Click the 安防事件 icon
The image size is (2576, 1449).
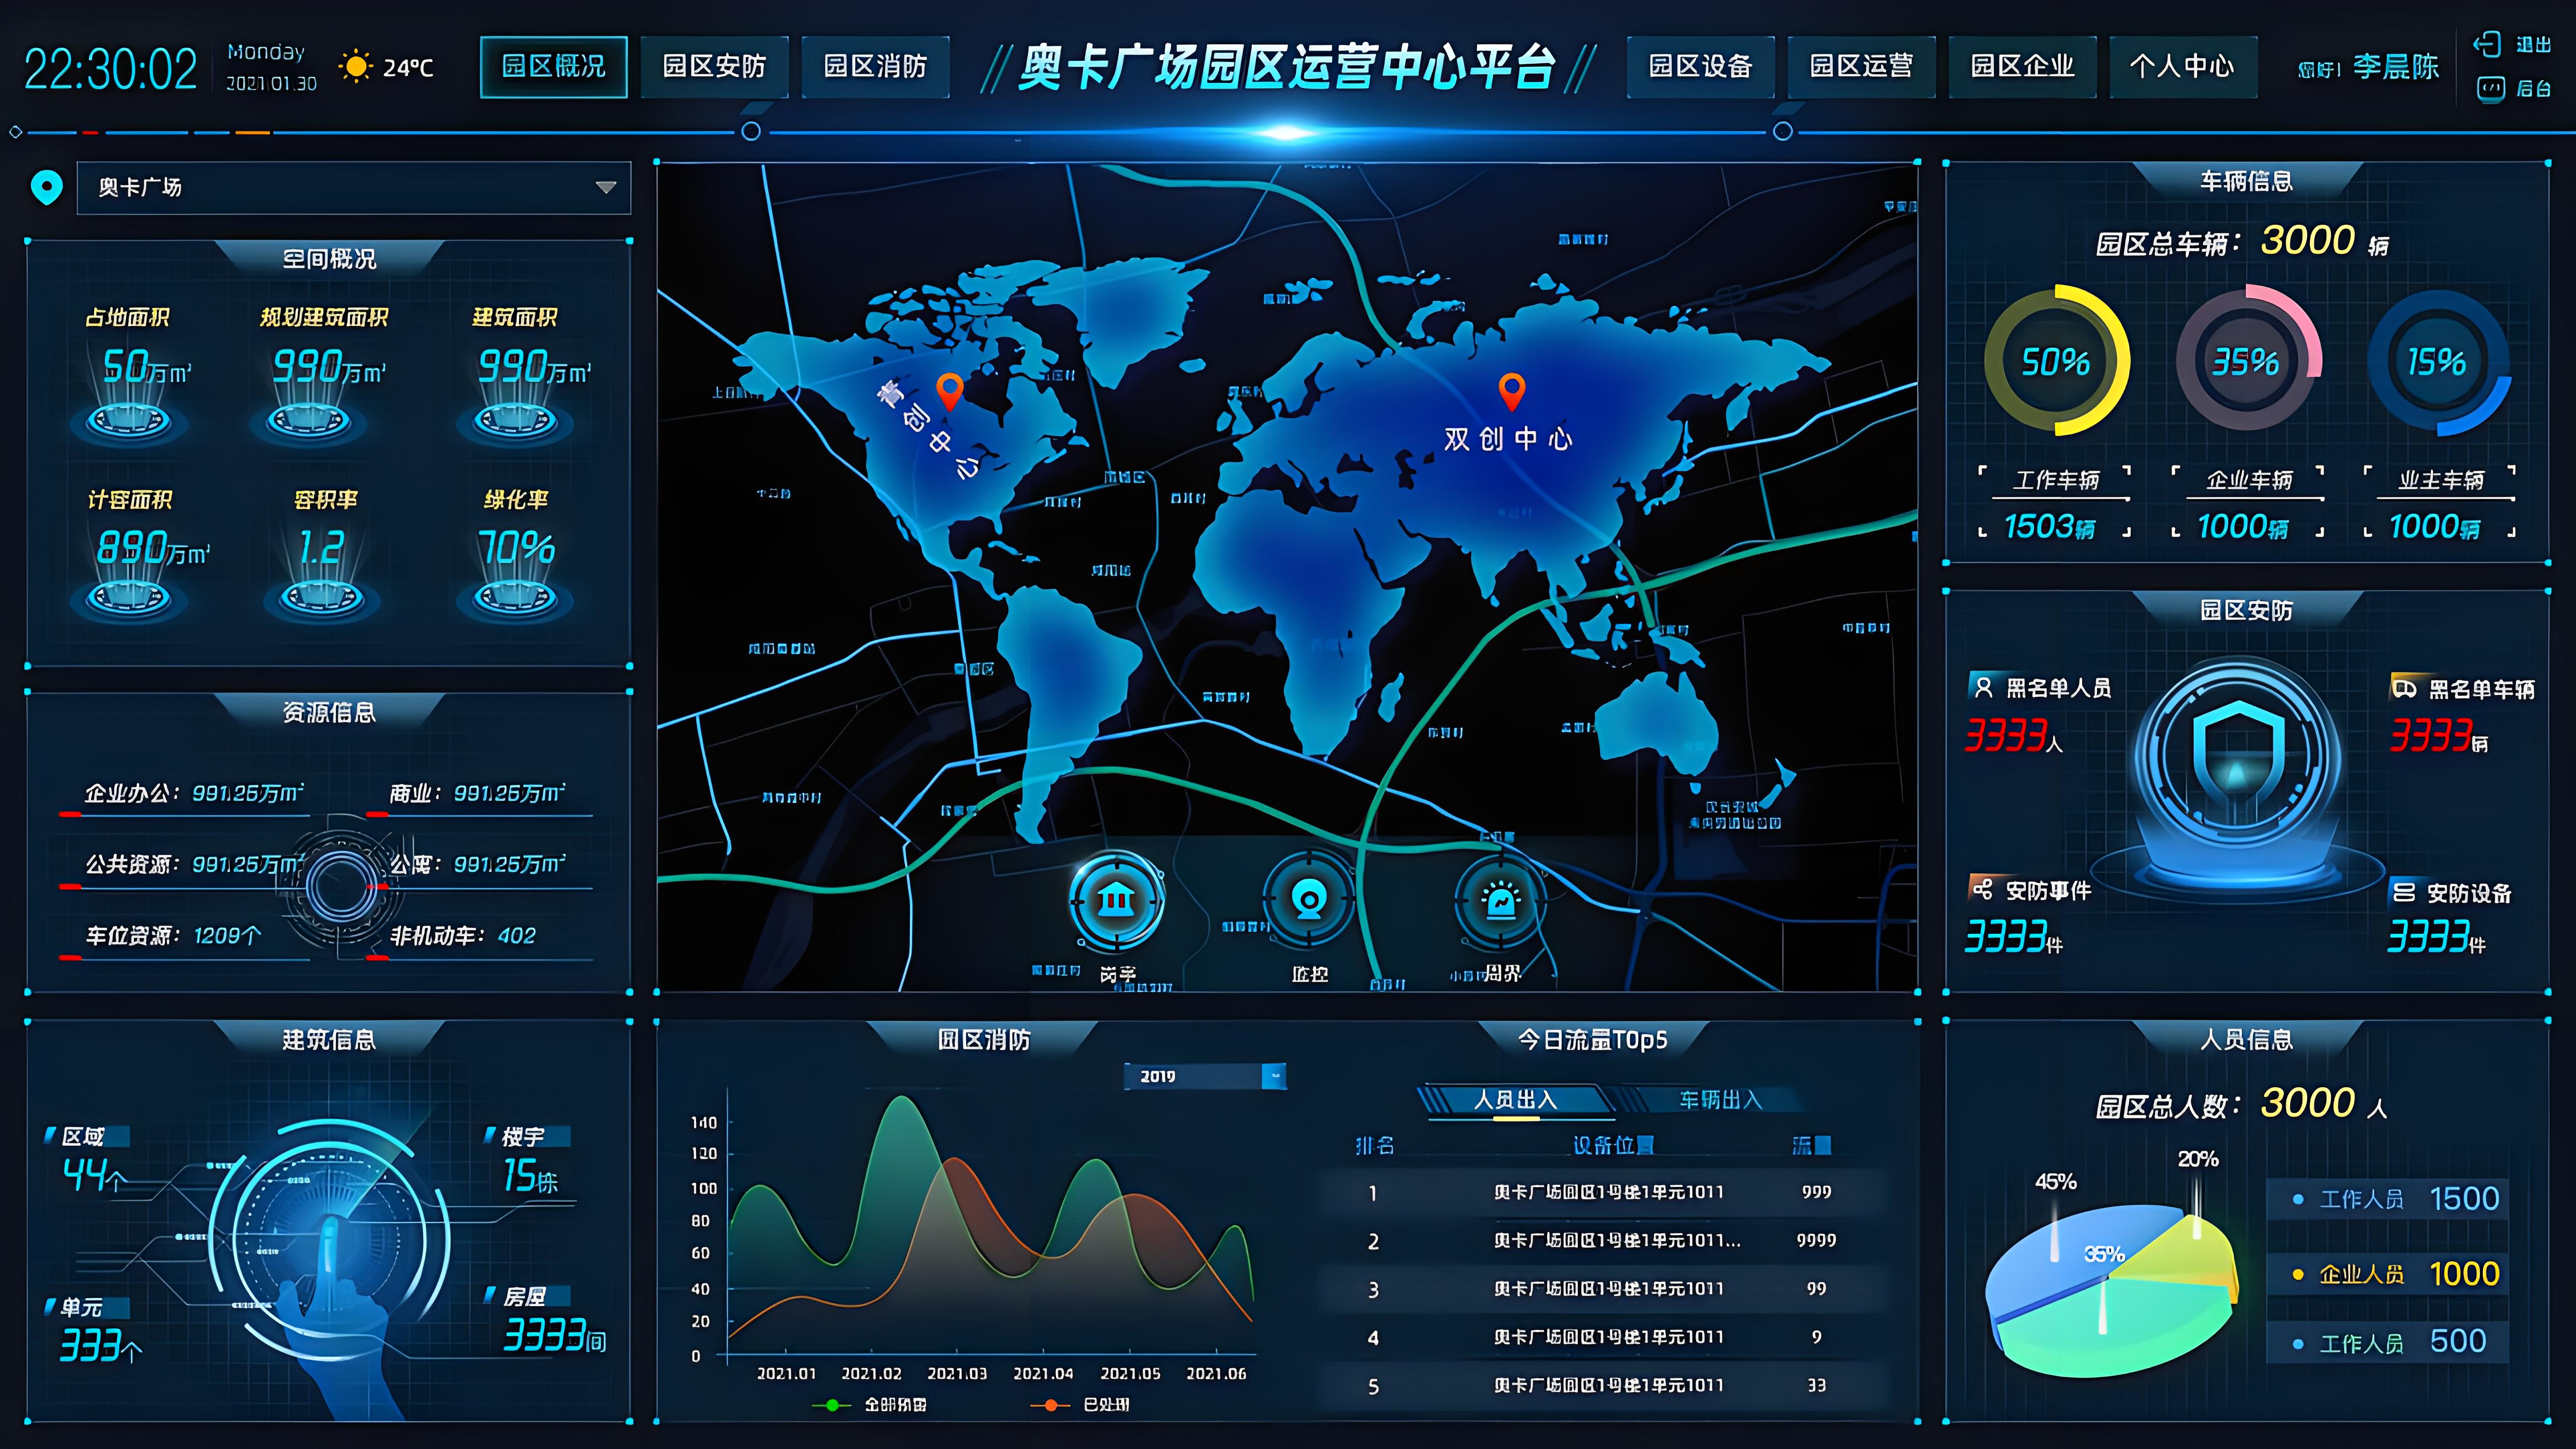click(1982, 889)
